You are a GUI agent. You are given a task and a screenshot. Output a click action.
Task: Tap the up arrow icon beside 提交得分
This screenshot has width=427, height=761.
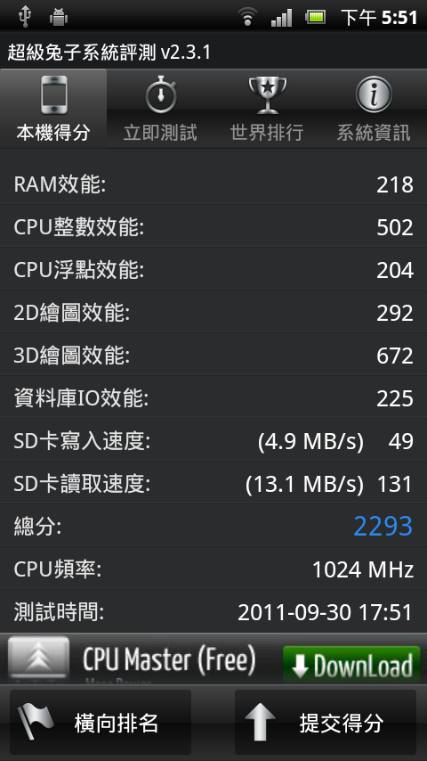[260, 723]
